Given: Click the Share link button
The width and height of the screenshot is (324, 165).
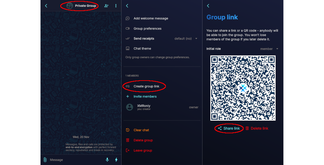Looking at the screenshot, I should pos(229,128).
